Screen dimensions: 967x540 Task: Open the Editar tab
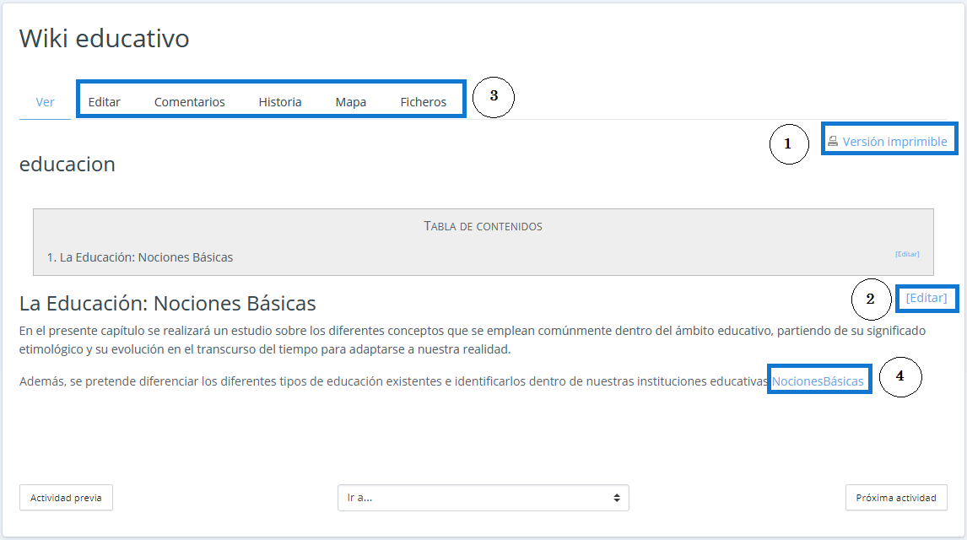coord(105,102)
